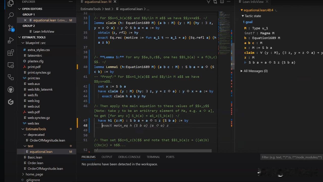Open the Extensions view
This screenshot has width=323, height=182.
coord(11,53)
